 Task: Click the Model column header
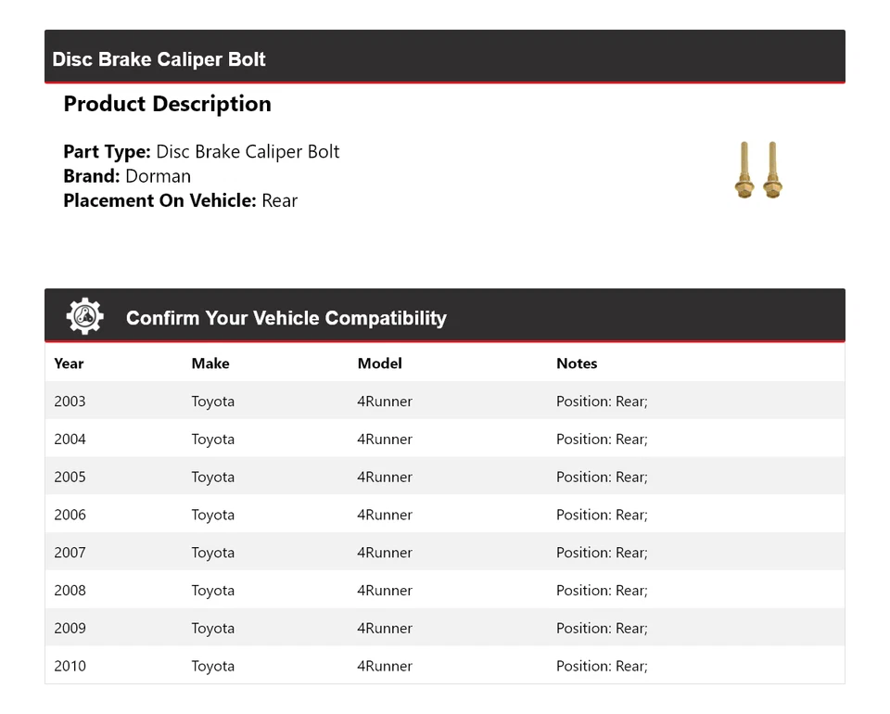click(379, 363)
